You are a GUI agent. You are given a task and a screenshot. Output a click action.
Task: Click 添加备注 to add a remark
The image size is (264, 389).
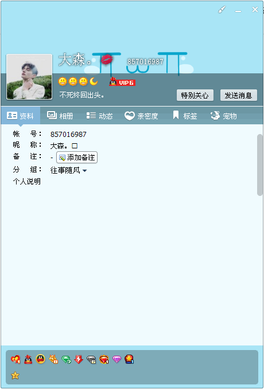pyautogui.click(x=77, y=158)
